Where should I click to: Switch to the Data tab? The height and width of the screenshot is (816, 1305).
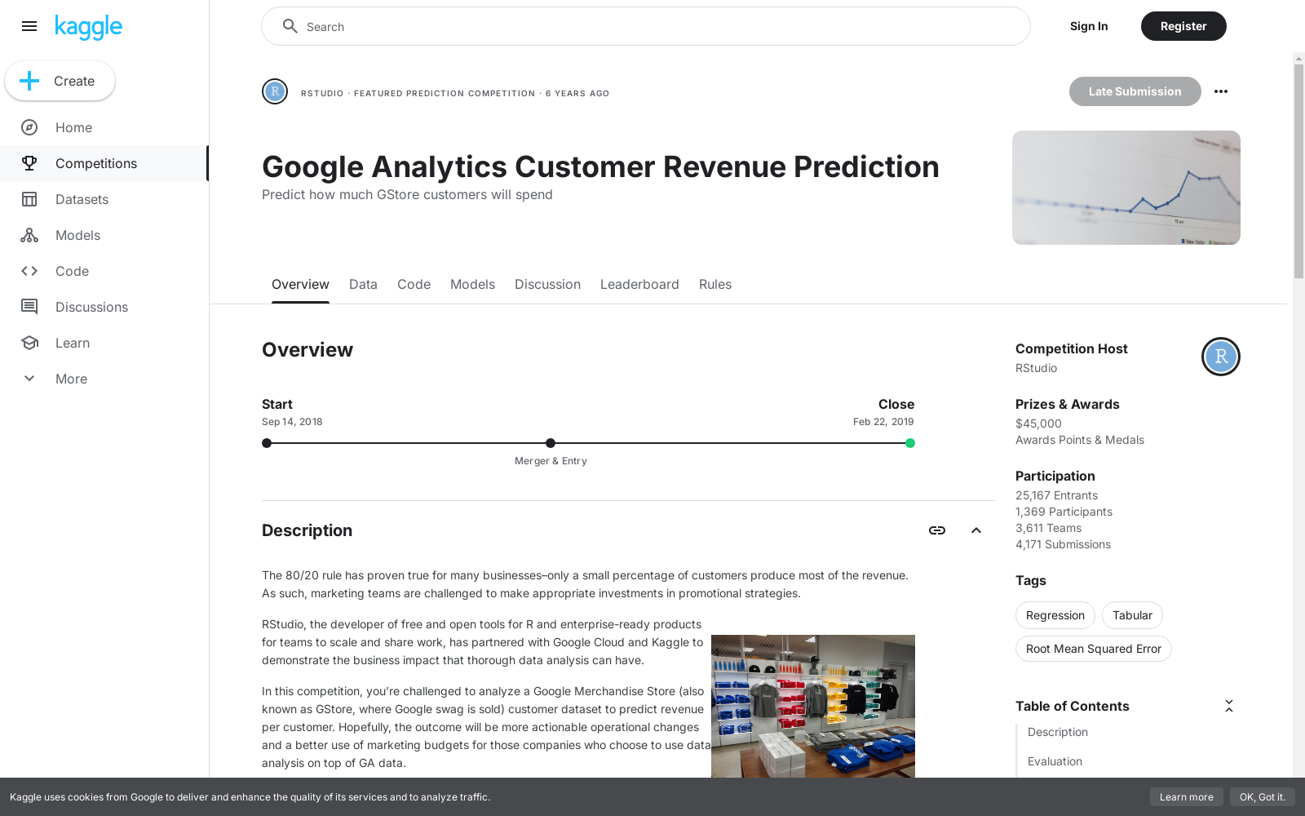tap(363, 284)
